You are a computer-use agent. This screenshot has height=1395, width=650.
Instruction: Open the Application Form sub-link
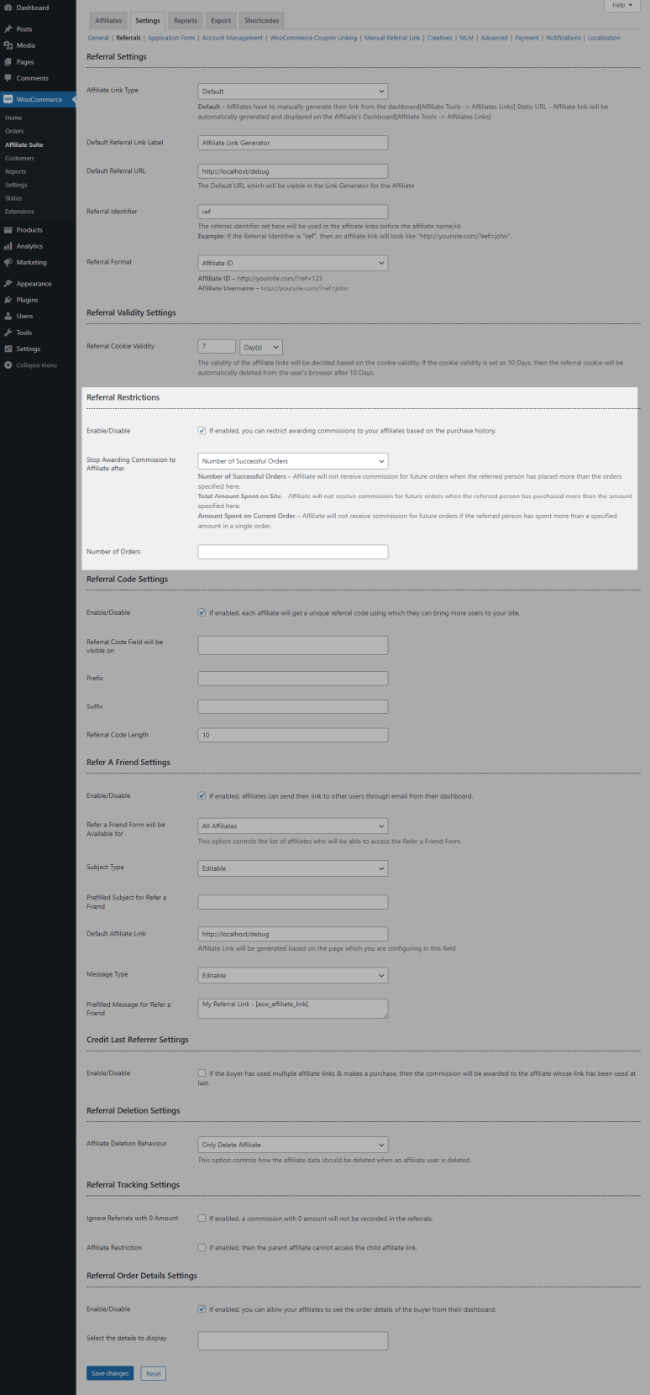click(171, 38)
